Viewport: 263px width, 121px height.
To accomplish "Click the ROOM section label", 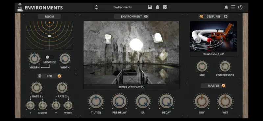I will point(49,17).
